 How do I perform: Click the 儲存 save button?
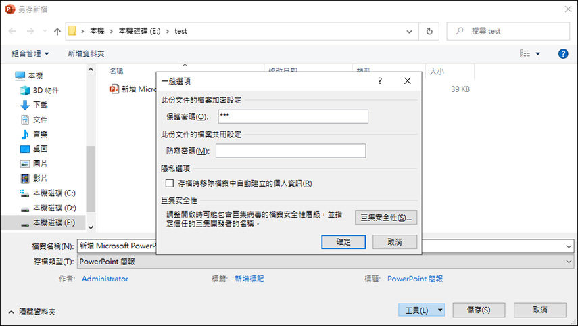479,310
